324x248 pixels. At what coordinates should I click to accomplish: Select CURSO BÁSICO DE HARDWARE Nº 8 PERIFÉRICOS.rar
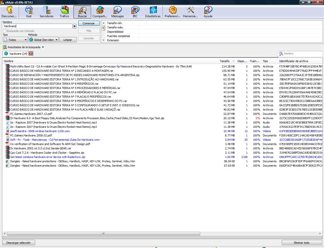(163, 84)
